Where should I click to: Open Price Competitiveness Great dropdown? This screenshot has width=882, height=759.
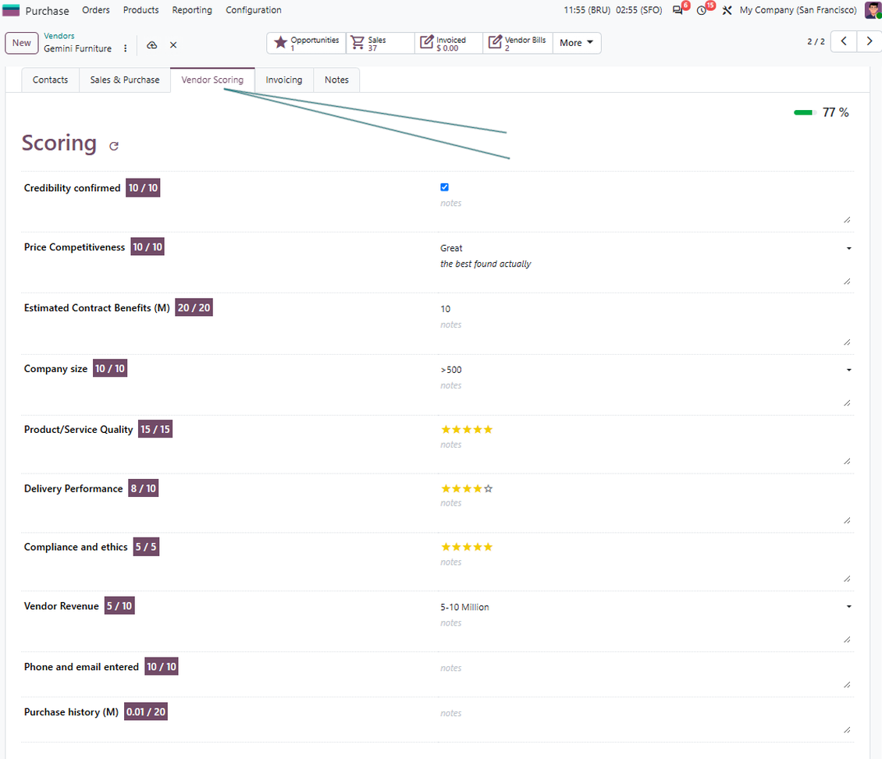645,248
